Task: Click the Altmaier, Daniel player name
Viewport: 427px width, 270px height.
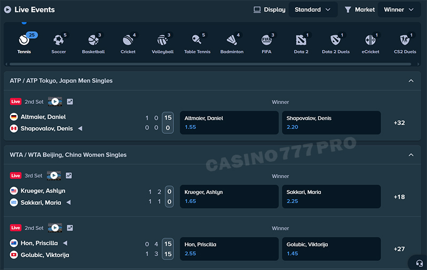Action: point(43,117)
